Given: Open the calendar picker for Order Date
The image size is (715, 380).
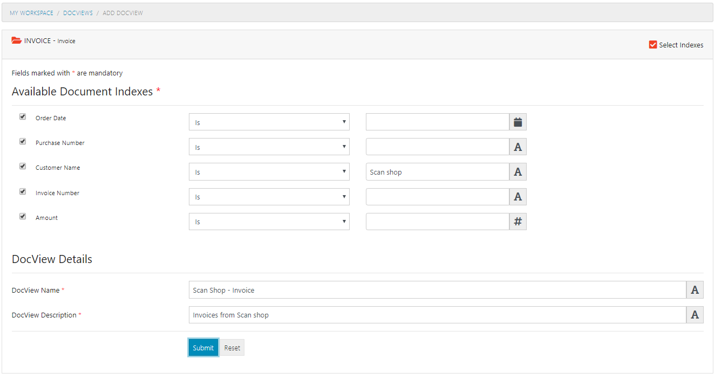Looking at the screenshot, I should pos(517,122).
